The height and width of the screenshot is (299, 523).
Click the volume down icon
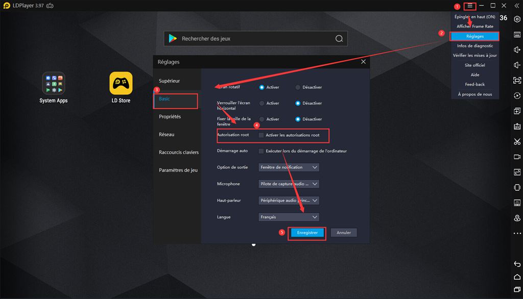point(517,65)
